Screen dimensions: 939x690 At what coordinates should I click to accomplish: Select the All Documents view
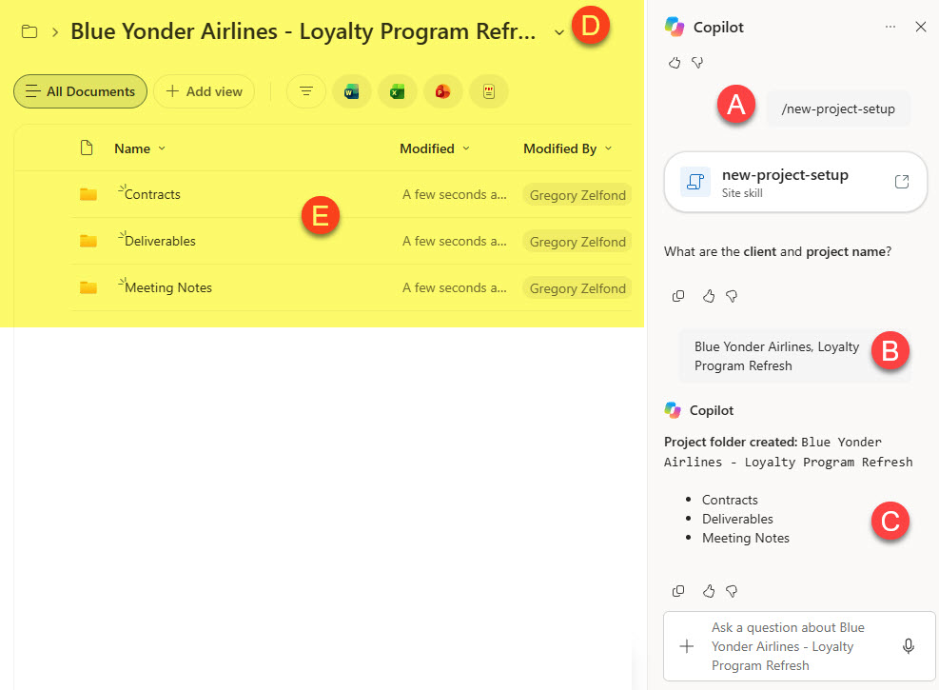80,91
